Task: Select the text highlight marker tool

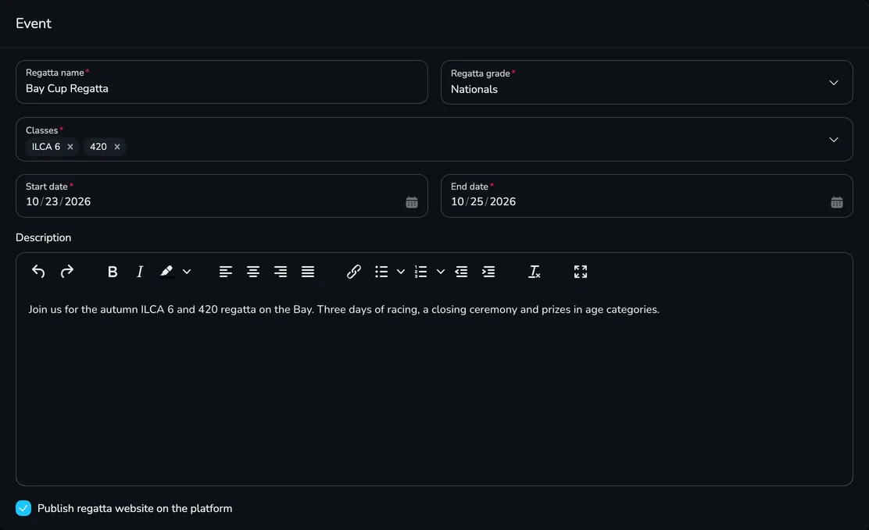Action: pyautogui.click(x=166, y=272)
